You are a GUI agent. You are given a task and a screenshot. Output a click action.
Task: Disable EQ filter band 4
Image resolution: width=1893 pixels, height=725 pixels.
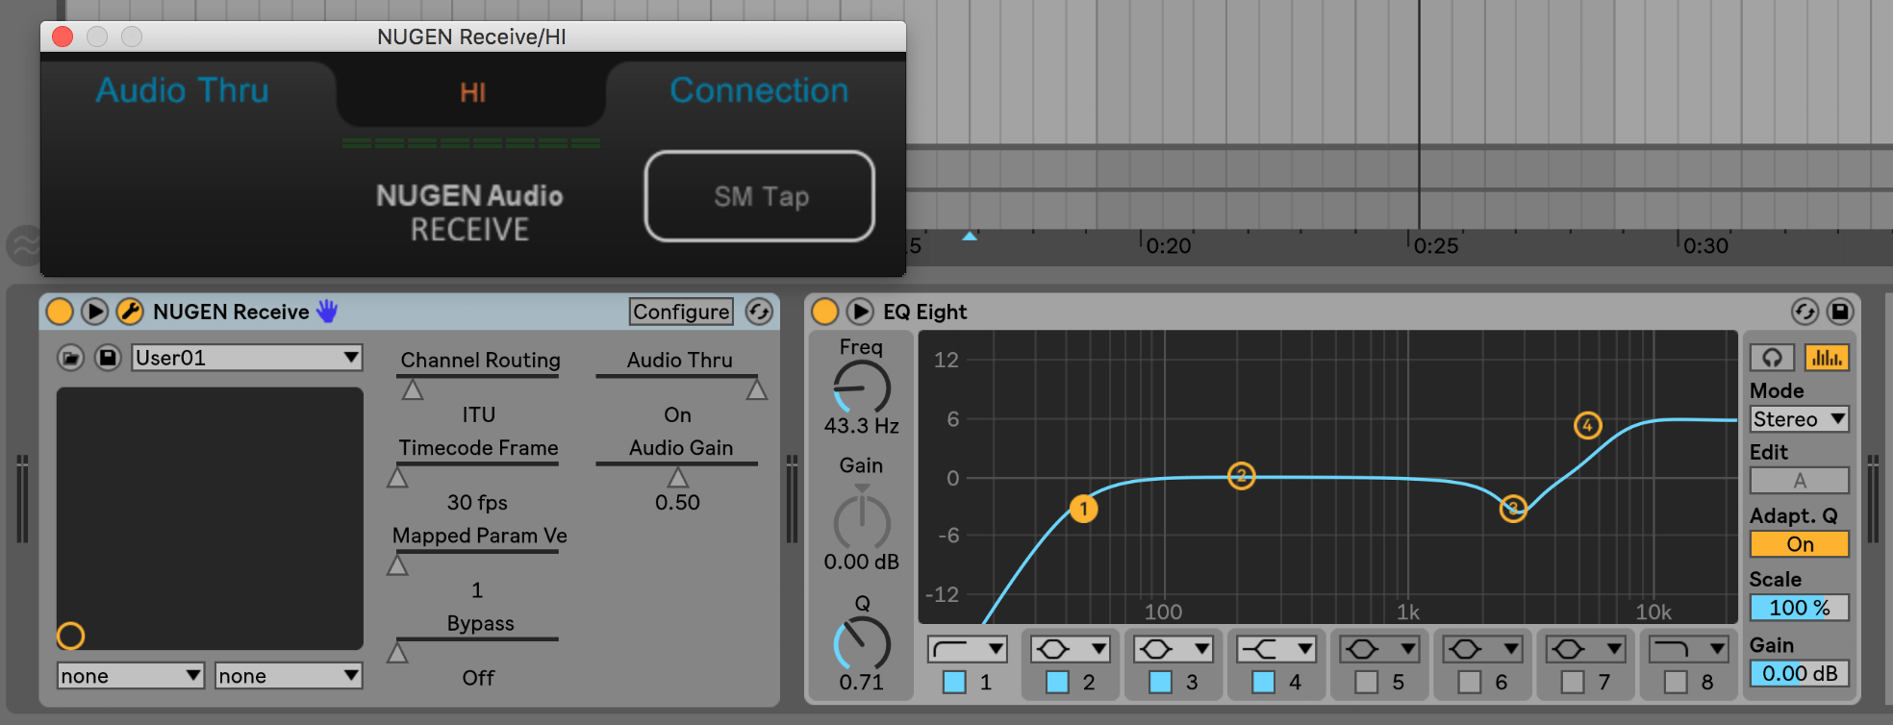pyautogui.click(x=1264, y=682)
